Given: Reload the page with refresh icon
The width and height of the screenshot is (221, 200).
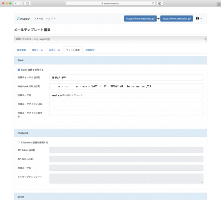Looking at the screenshot, I should [153, 3].
